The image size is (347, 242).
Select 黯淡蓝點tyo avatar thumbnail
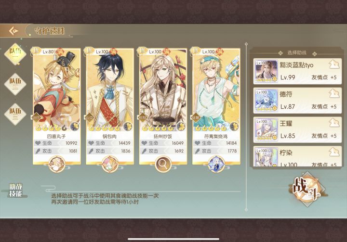pyautogui.click(x=266, y=71)
